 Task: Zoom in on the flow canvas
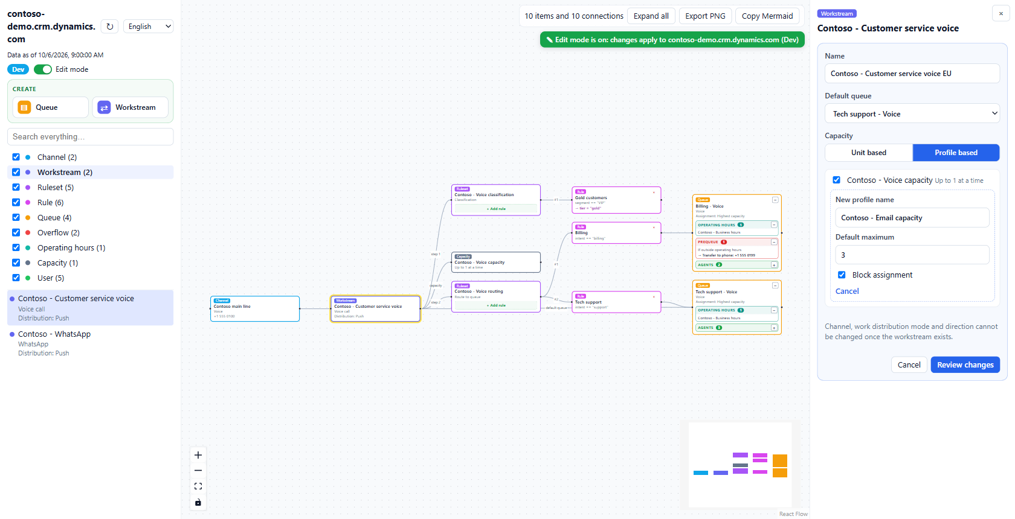198,455
